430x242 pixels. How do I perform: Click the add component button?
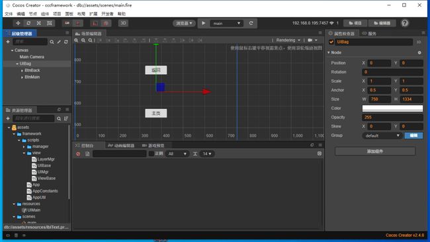(x=375, y=151)
